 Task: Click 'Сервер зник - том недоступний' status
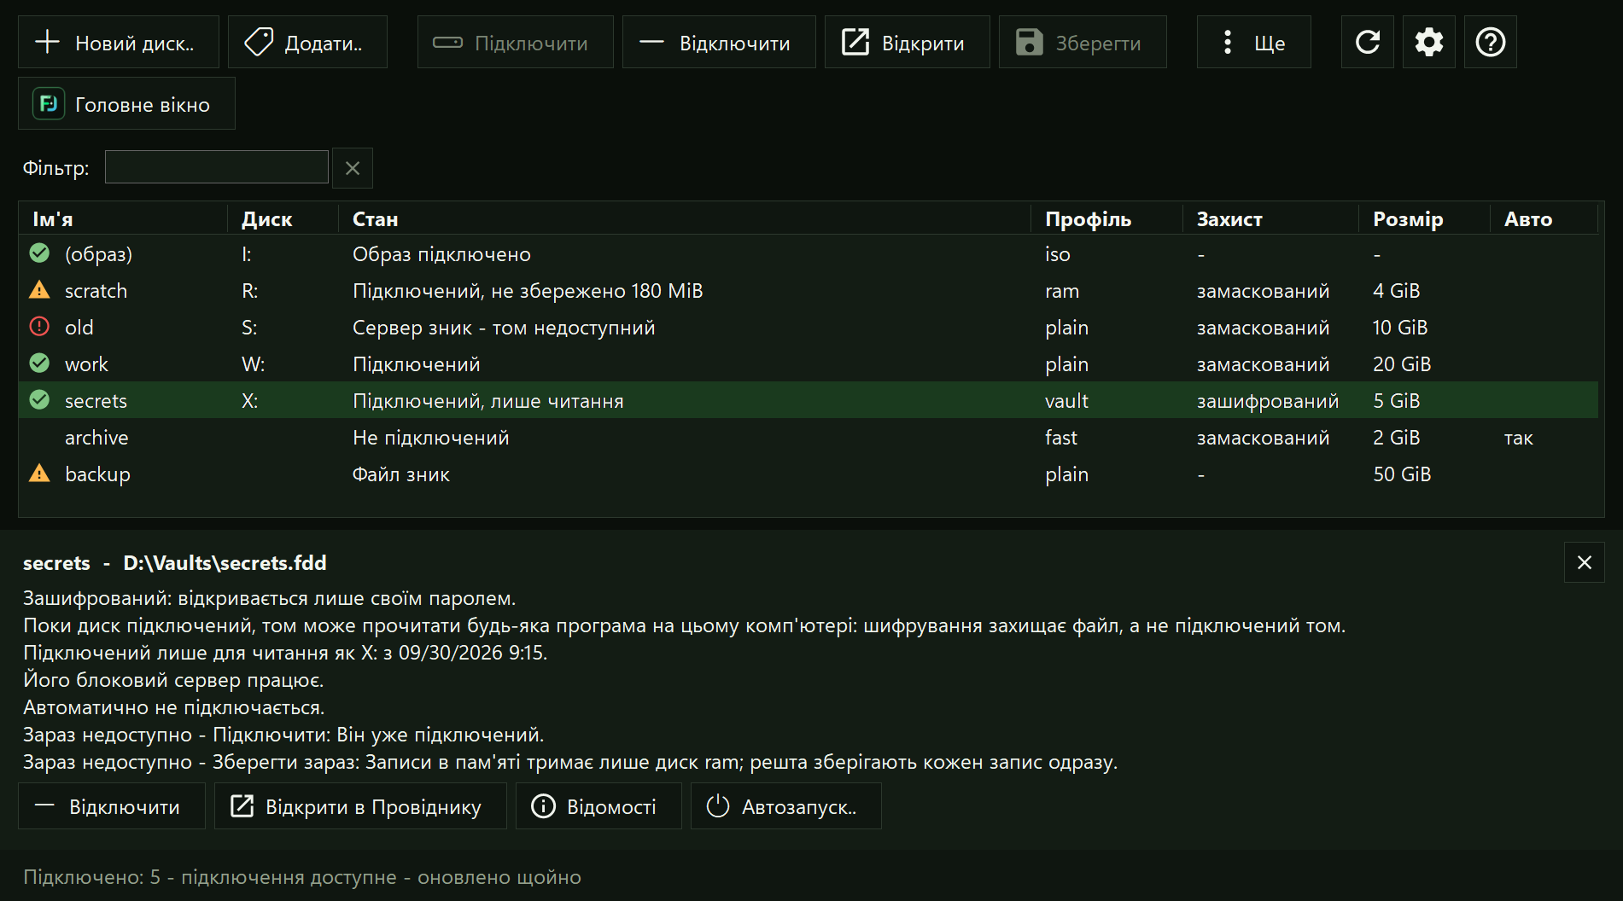pos(504,327)
